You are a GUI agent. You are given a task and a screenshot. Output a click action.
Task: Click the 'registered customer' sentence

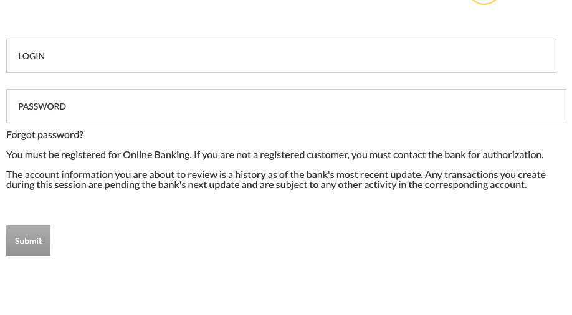(369, 155)
